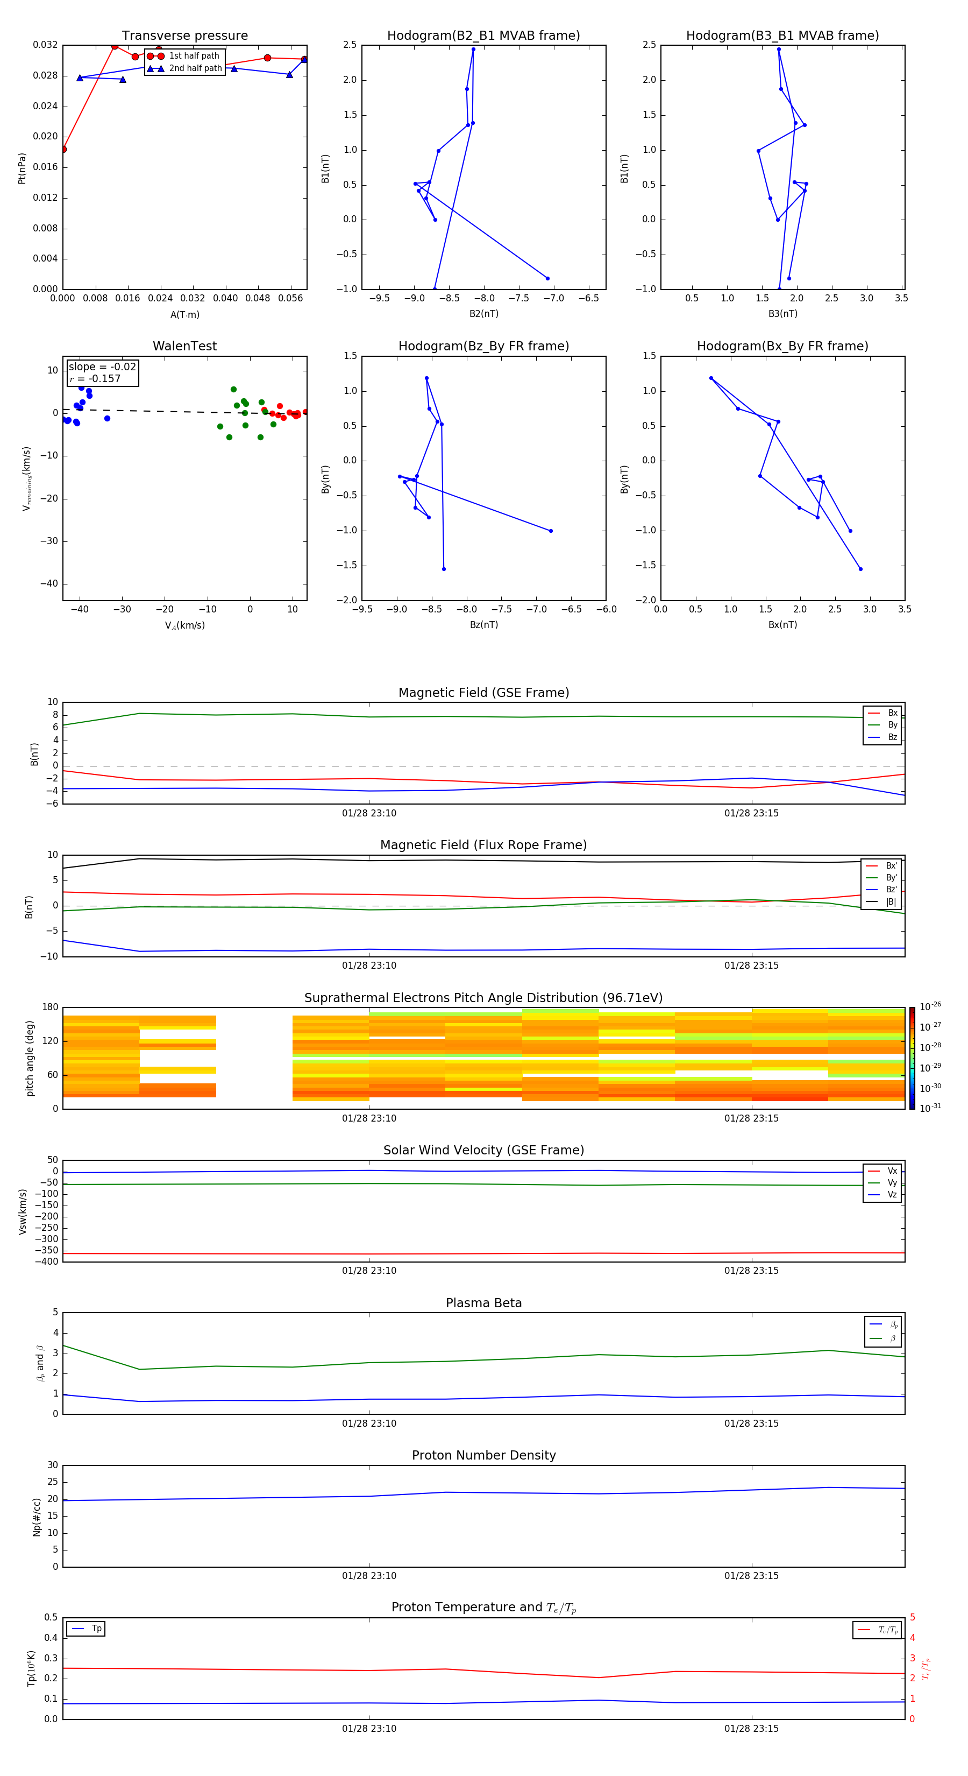
Task: Click 'Hodogram(B2_B1 MVAB frame)' title
Action: (483, 36)
